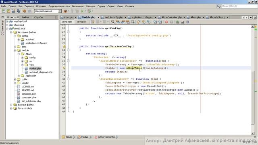Click the hint light bulb on line 37
Screen dimensions: 258x145
(x=64, y=68)
